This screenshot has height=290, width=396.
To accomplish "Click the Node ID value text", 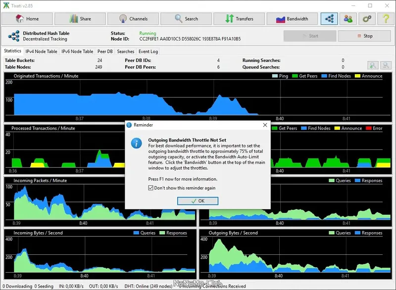I will tap(190, 39).
